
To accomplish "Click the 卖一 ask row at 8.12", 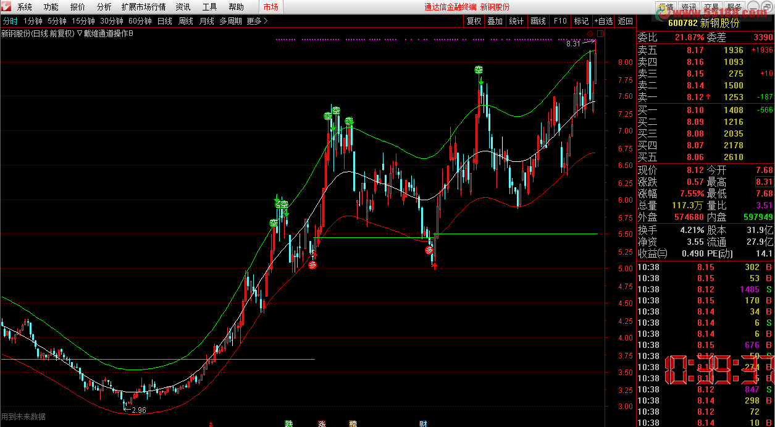I will [x=705, y=97].
